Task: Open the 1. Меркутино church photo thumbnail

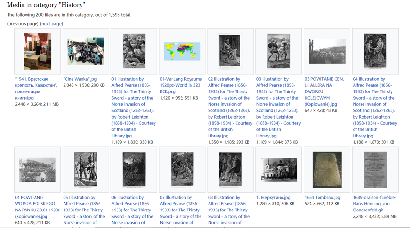Action: pos(279,170)
